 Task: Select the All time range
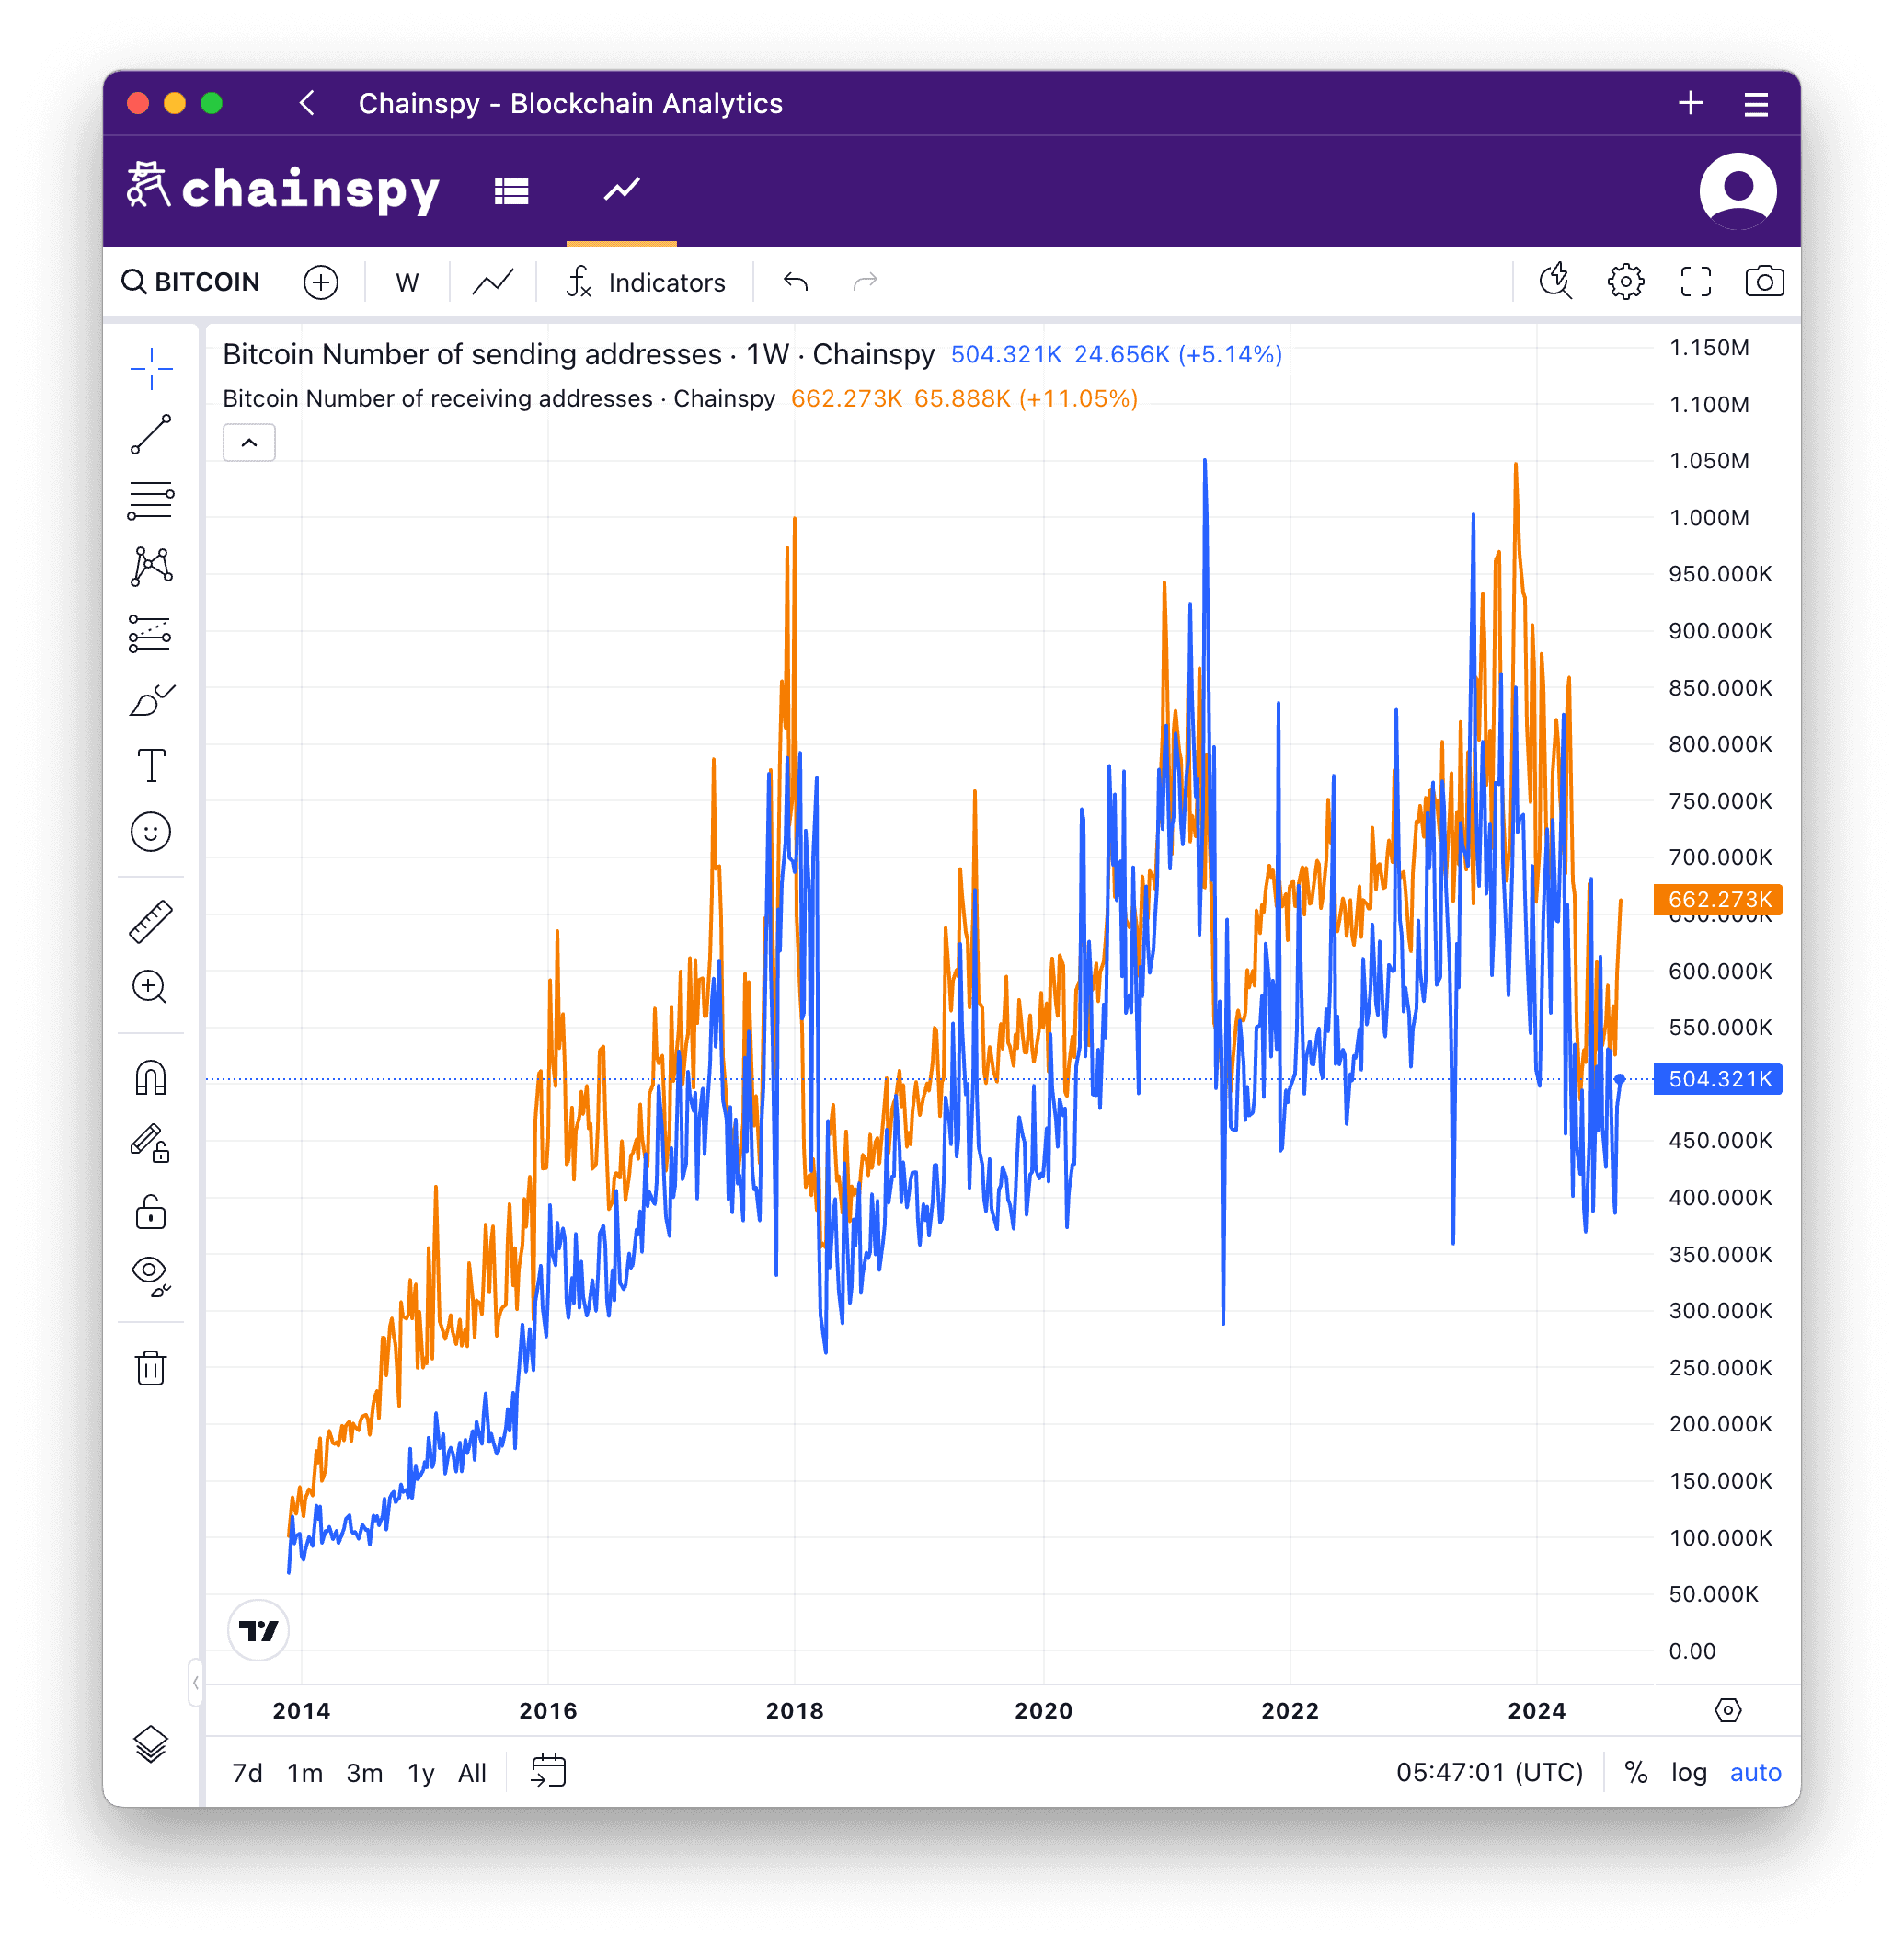tap(472, 1773)
